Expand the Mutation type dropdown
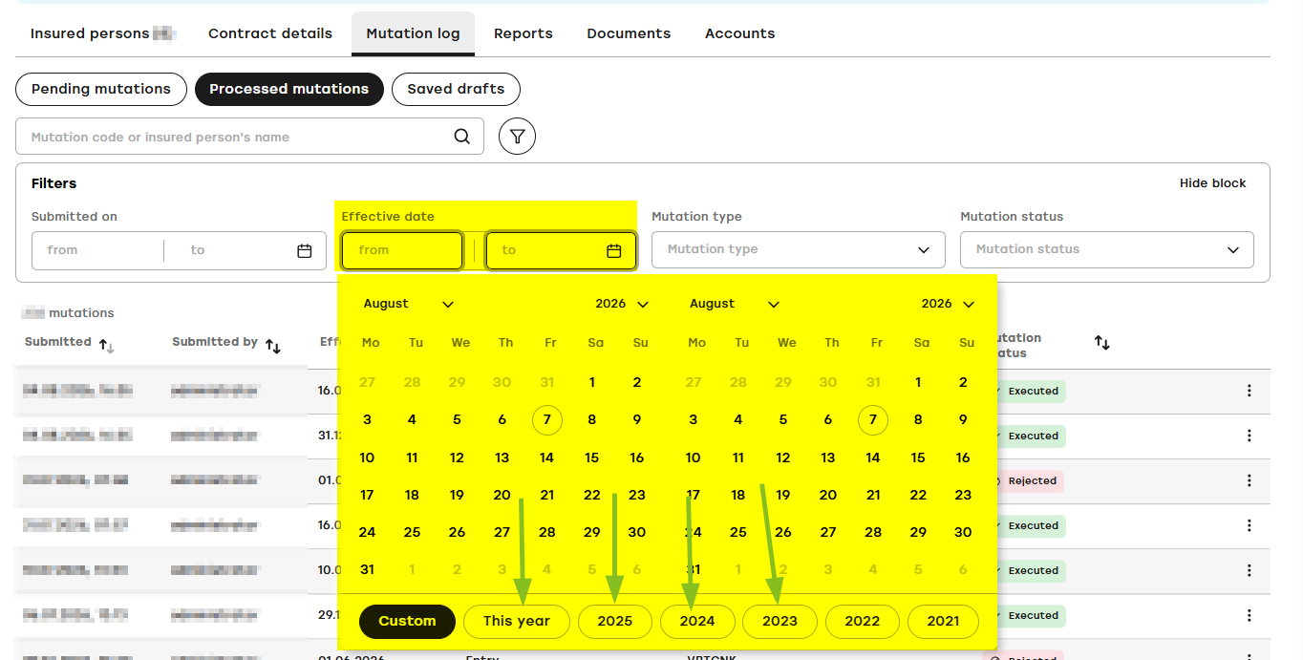The image size is (1303, 660). [x=799, y=249]
